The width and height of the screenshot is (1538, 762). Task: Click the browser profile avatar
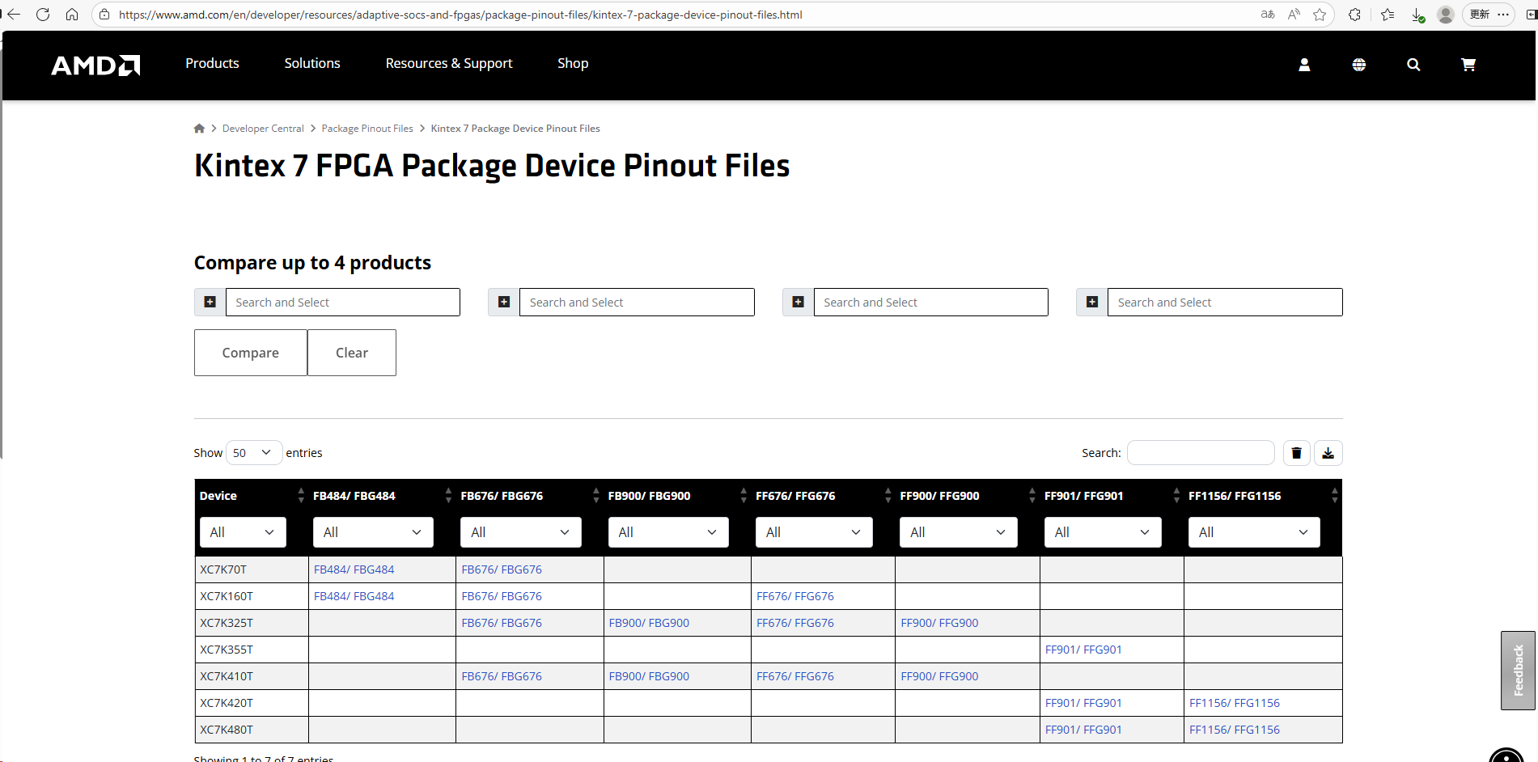(x=1446, y=15)
